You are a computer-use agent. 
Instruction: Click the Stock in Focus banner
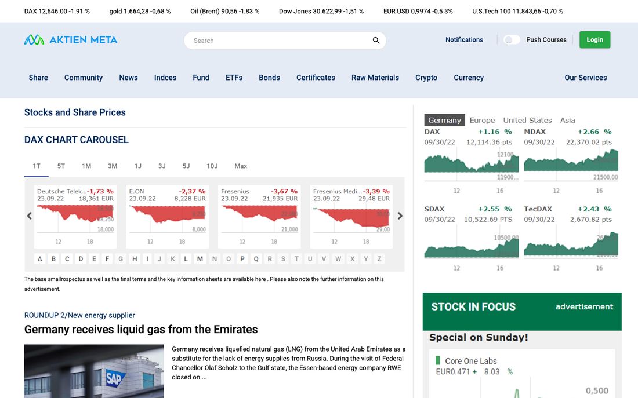522,311
